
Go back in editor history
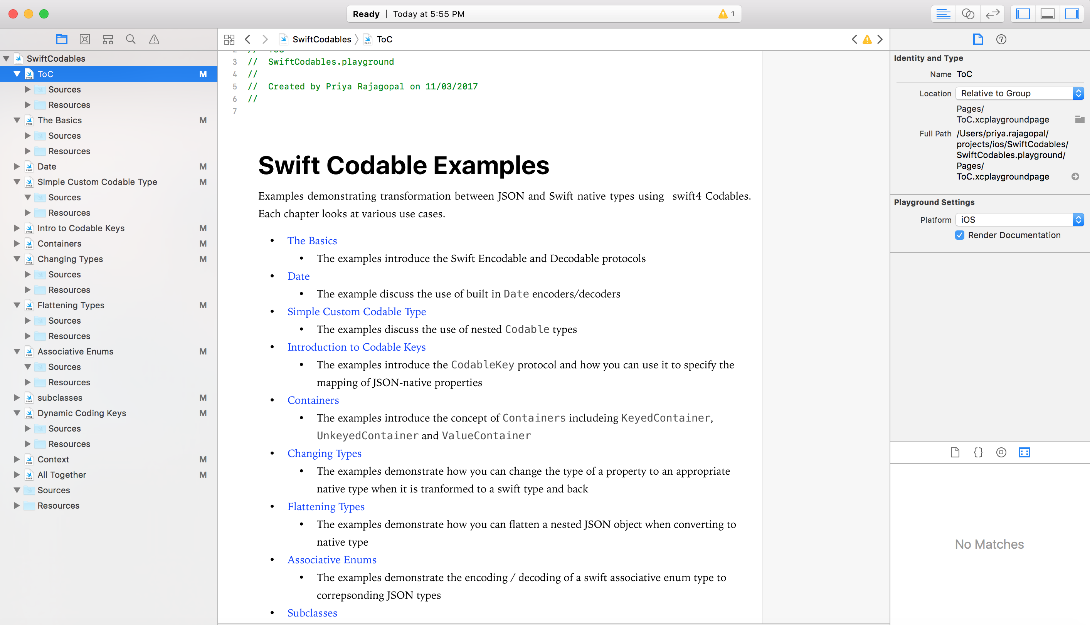point(248,39)
